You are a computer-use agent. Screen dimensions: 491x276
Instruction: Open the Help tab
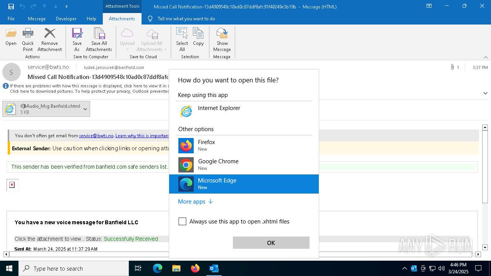(91, 18)
